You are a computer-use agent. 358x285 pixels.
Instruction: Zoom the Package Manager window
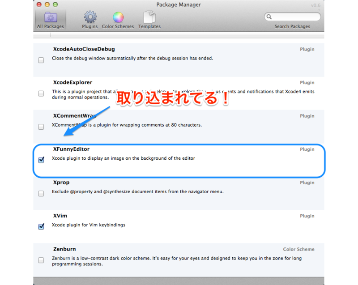point(55,4)
